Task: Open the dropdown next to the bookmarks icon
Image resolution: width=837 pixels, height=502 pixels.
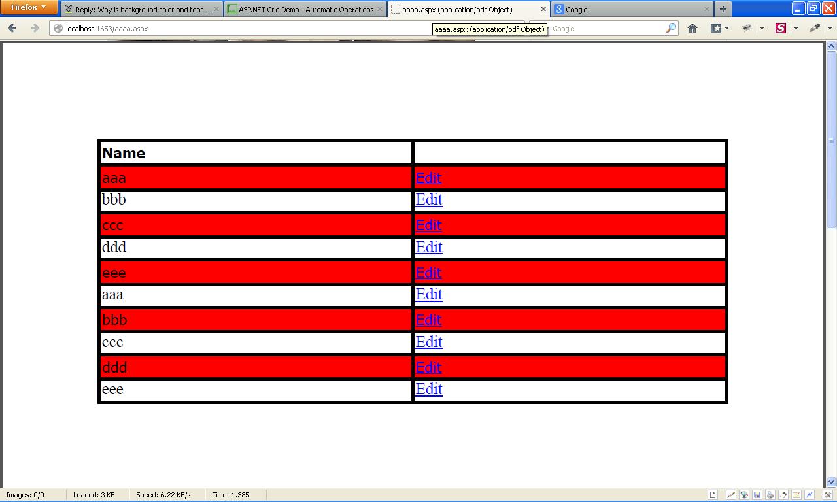Action: click(x=726, y=29)
